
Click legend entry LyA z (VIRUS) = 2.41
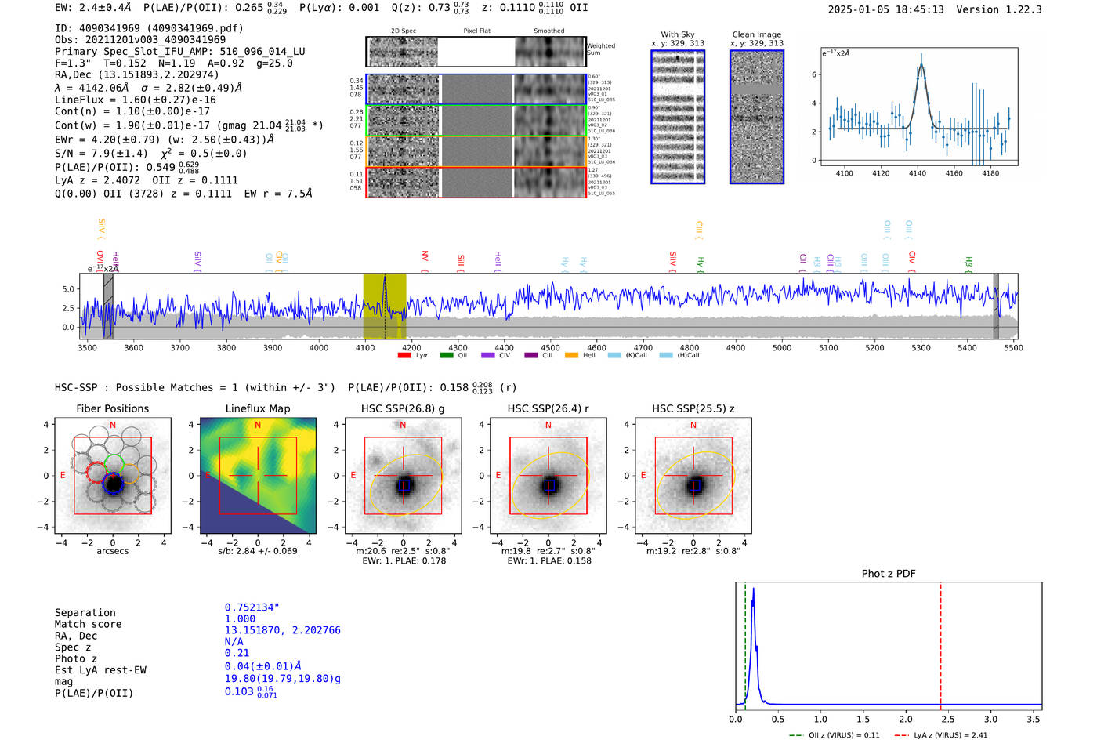tap(940, 735)
